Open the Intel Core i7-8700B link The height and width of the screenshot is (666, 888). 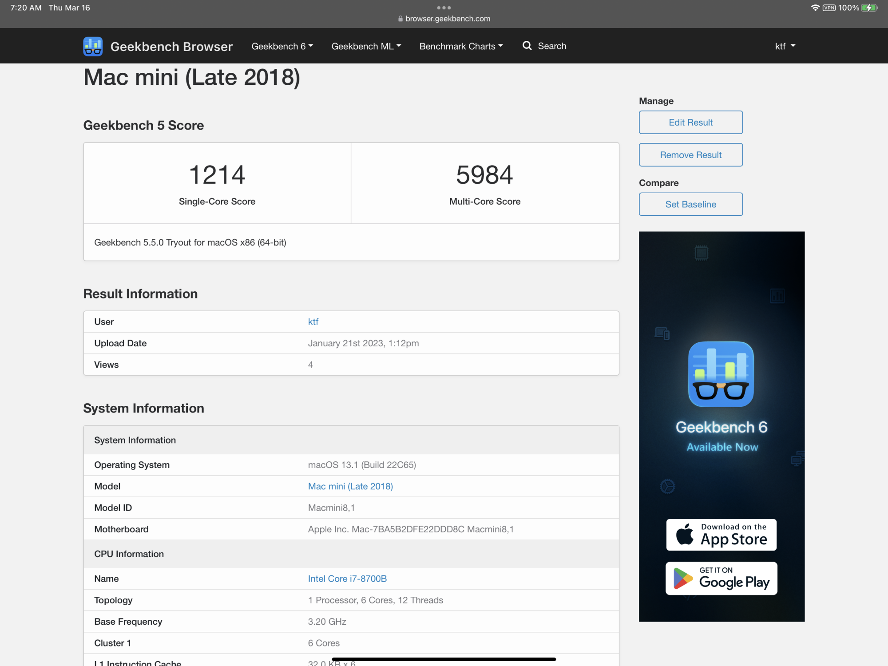[x=347, y=579]
